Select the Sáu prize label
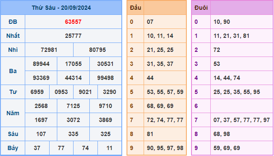Screen dimensions: 274x156 pyautogui.click(x=13, y=134)
